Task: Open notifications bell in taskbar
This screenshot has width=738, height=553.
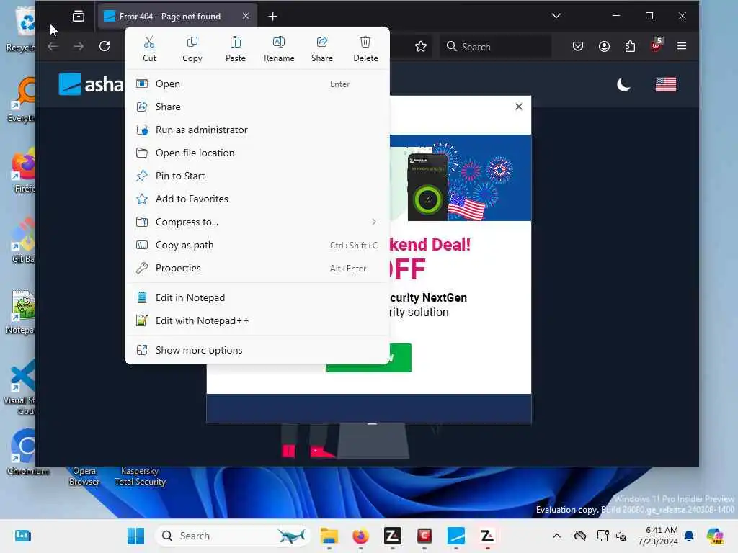Action: (689, 536)
